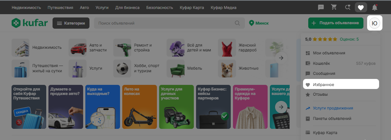Open the Оценок: 5 ratings link

click(349, 39)
